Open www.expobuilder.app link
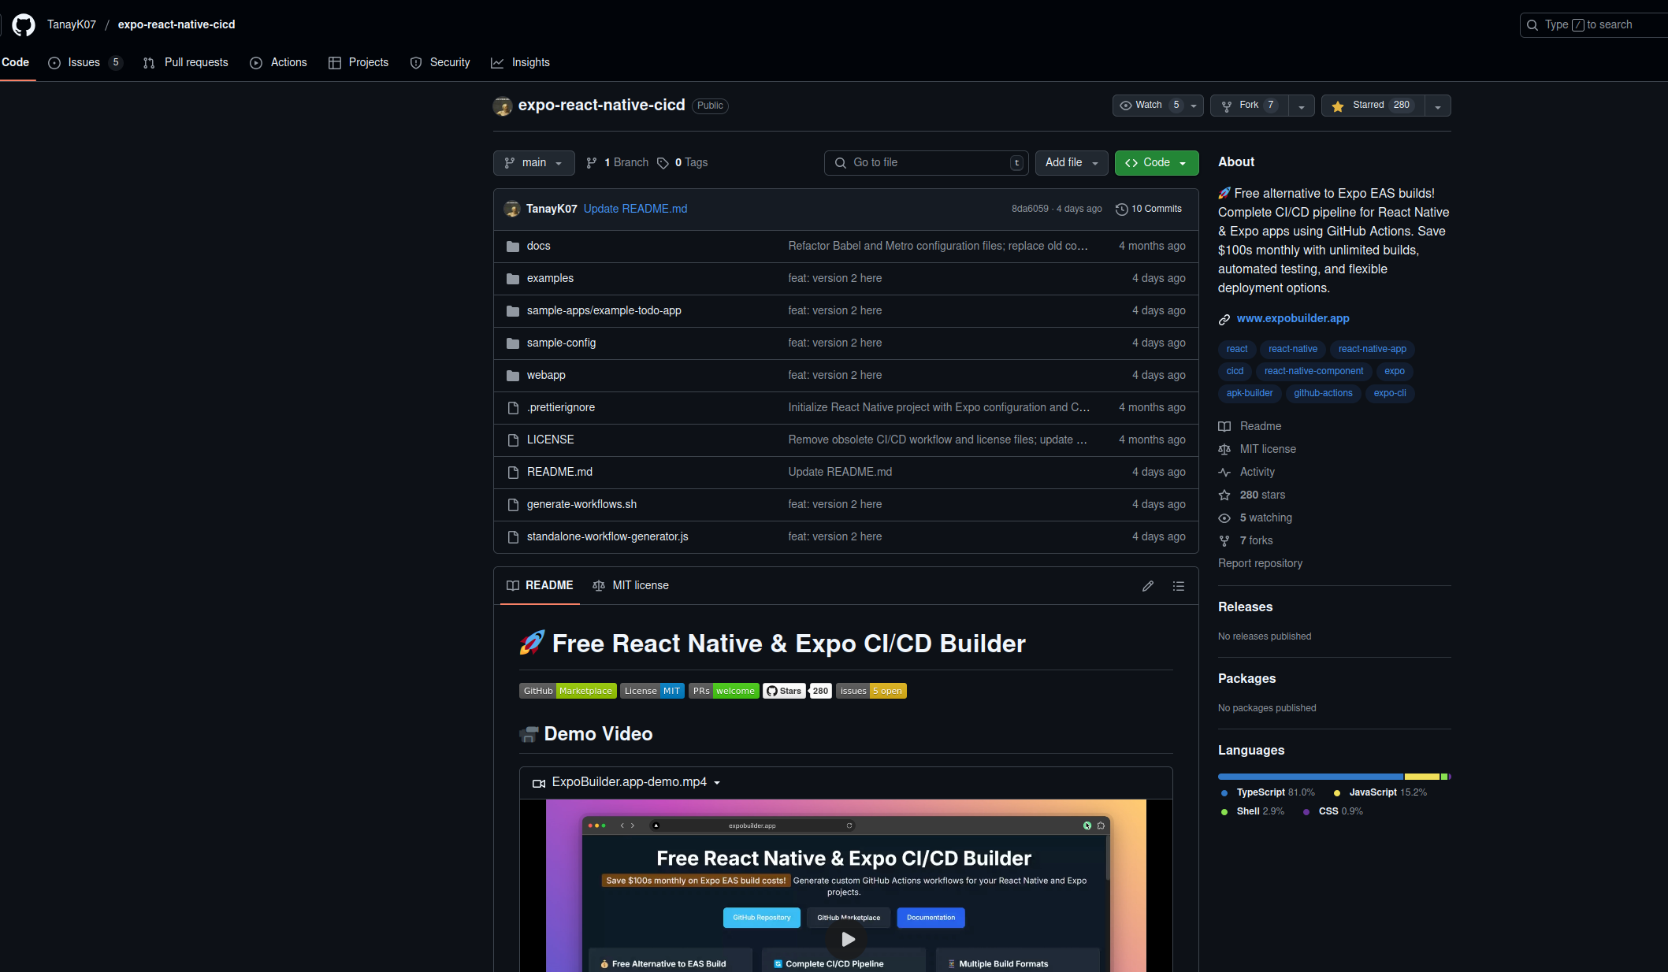The height and width of the screenshot is (972, 1668). (x=1293, y=319)
